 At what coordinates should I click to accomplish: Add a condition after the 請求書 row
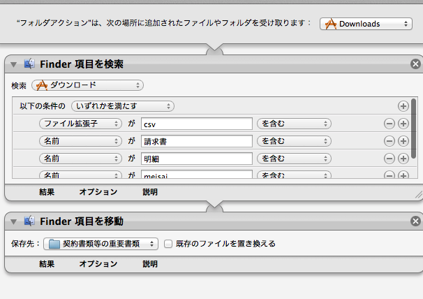pyautogui.click(x=403, y=141)
